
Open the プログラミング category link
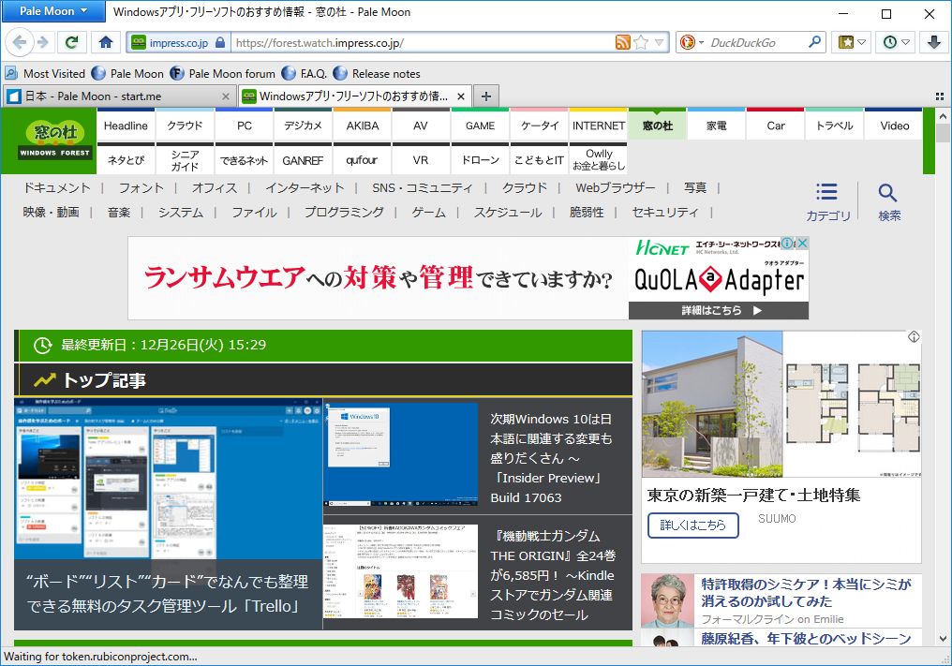344,212
